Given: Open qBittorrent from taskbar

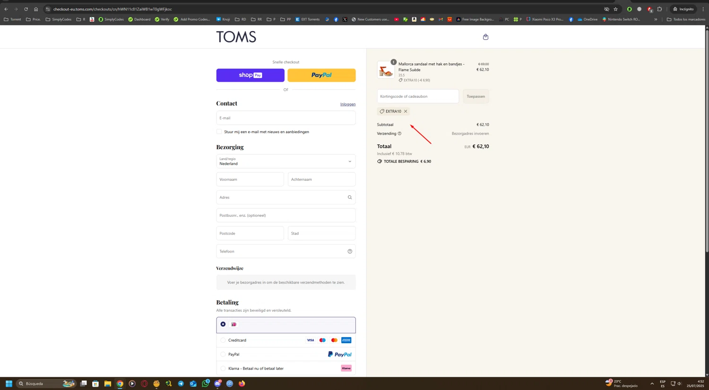Looking at the screenshot, I should [230, 383].
